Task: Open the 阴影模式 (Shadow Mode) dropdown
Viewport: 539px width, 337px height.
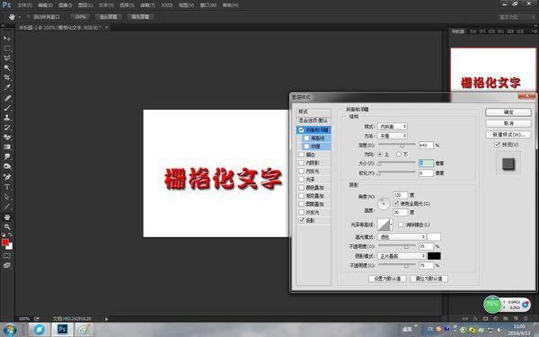Action: [x=402, y=256]
